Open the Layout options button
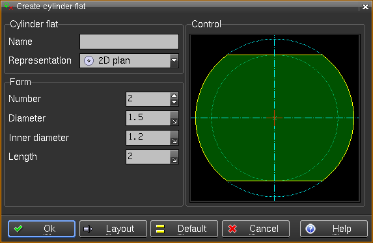Viewport: 373px width, 243px height. click(x=113, y=229)
